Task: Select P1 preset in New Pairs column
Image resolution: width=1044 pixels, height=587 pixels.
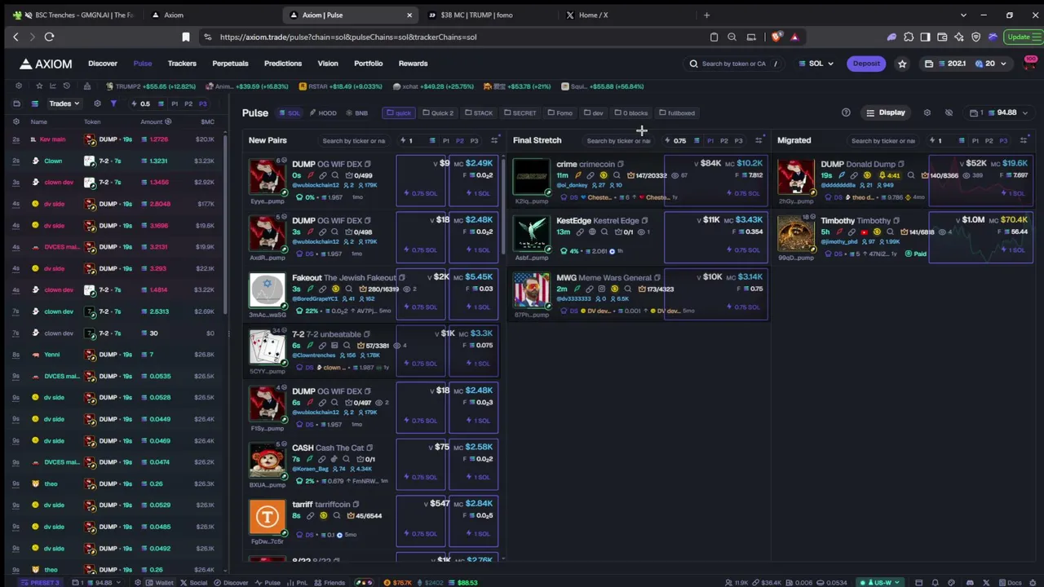Action: click(445, 140)
